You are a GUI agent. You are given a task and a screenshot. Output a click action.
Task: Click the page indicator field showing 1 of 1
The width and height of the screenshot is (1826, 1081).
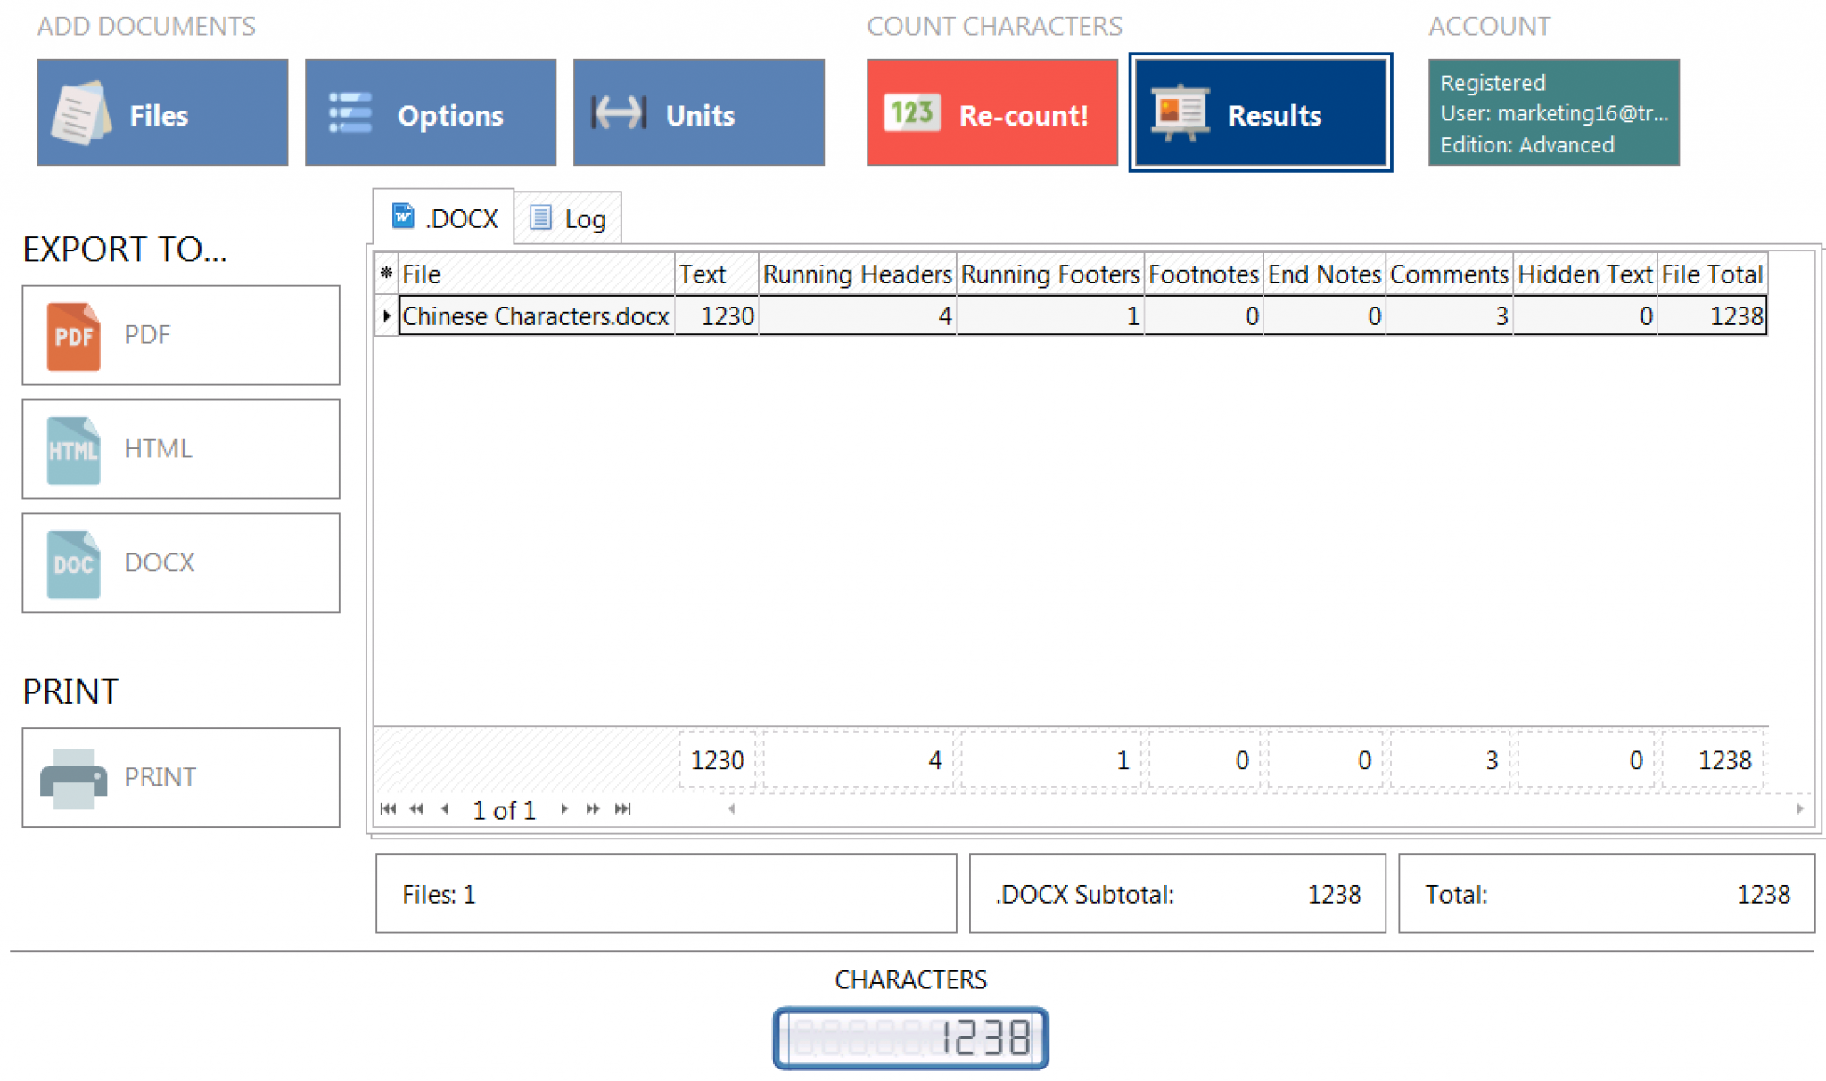(x=514, y=808)
